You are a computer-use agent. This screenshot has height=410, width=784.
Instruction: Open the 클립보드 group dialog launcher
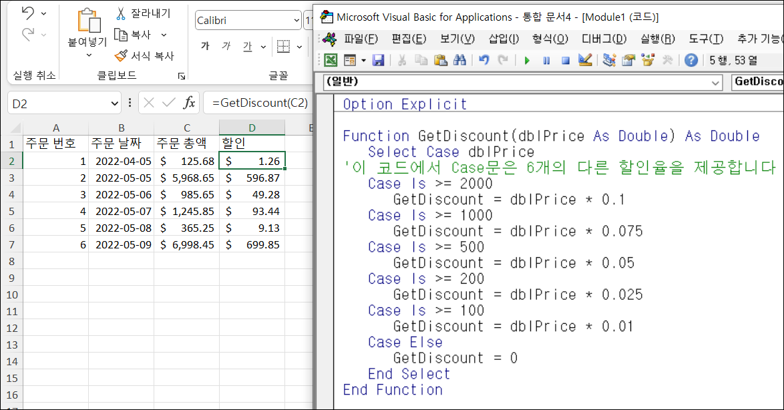pos(181,76)
